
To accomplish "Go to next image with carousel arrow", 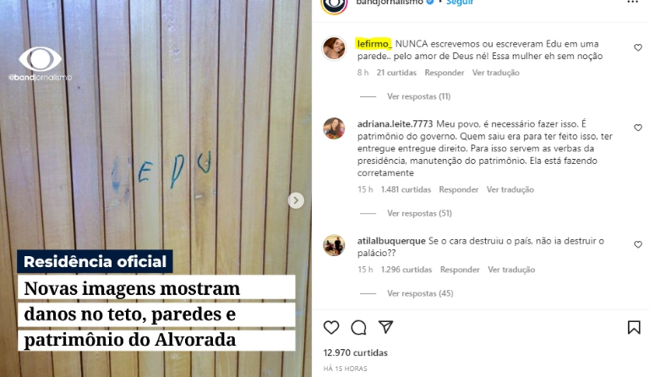I will click(296, 200).
